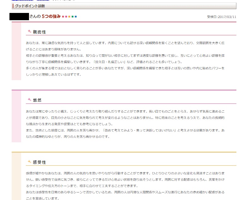Image resolution: width=249 pixels, height=200 pixels.
Task: Click the line starting あなたは常にゆったりと構え
Action: (125, 111)
